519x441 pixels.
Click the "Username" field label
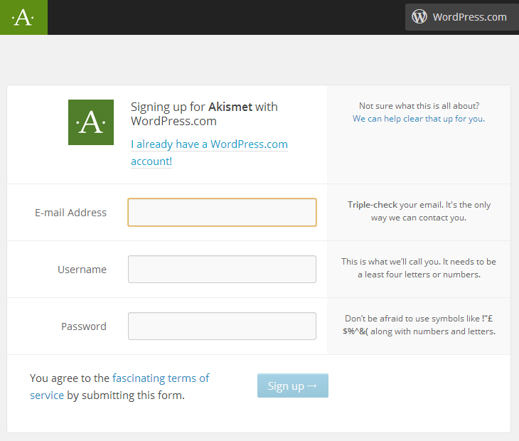[82, 270]
